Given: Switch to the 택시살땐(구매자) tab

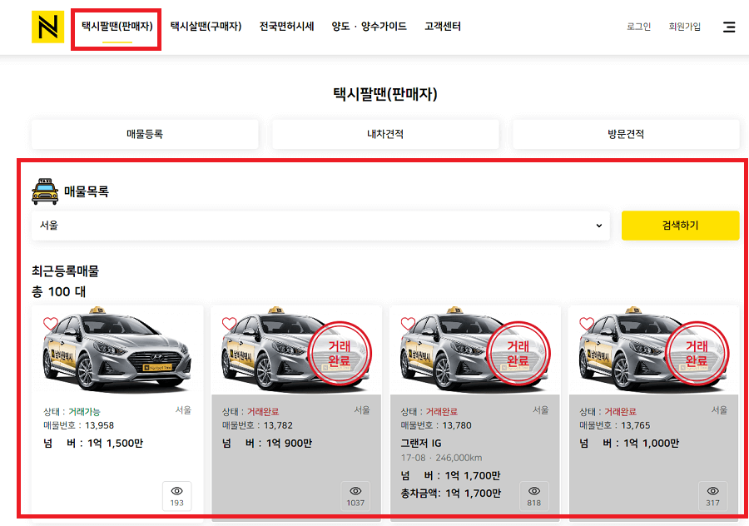Looking at the screenshot, I should 205,26.
